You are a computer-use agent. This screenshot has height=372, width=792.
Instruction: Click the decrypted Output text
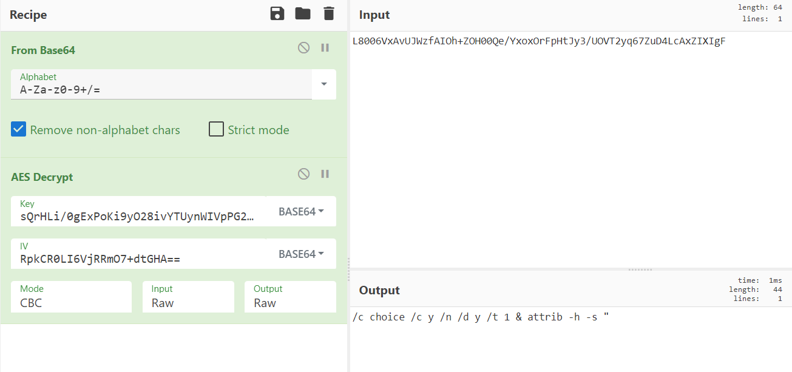pos(480,317)
